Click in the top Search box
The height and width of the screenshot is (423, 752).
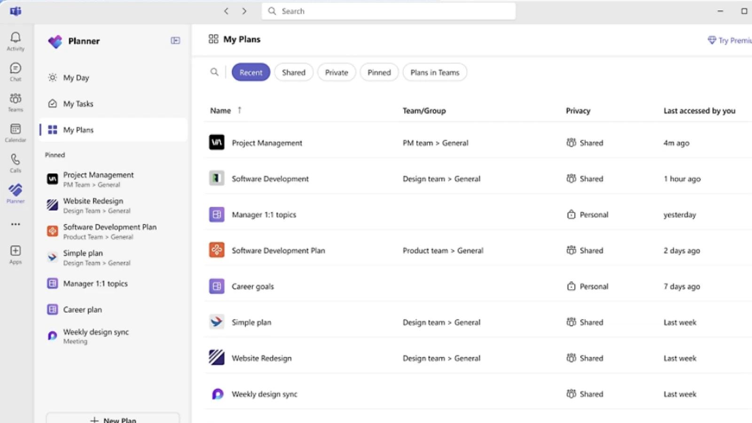(389, 11)
